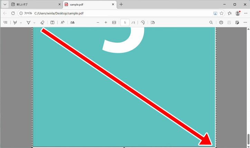250x148 pixels.
Task: Start Read aloud for the PDF
Action: click(x=62, y=22)
